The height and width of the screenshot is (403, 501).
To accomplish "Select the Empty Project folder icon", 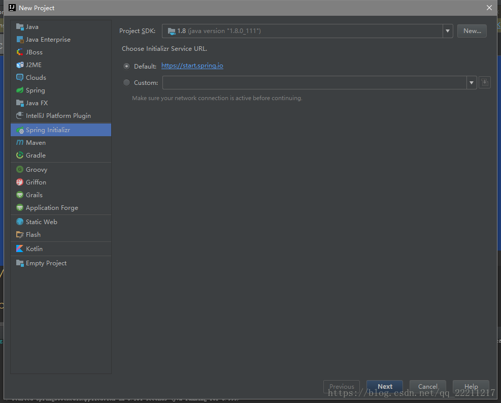I will pyautogui.click(x=20, y=263).
